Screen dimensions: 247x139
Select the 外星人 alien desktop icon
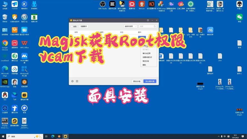pos(239,5)
